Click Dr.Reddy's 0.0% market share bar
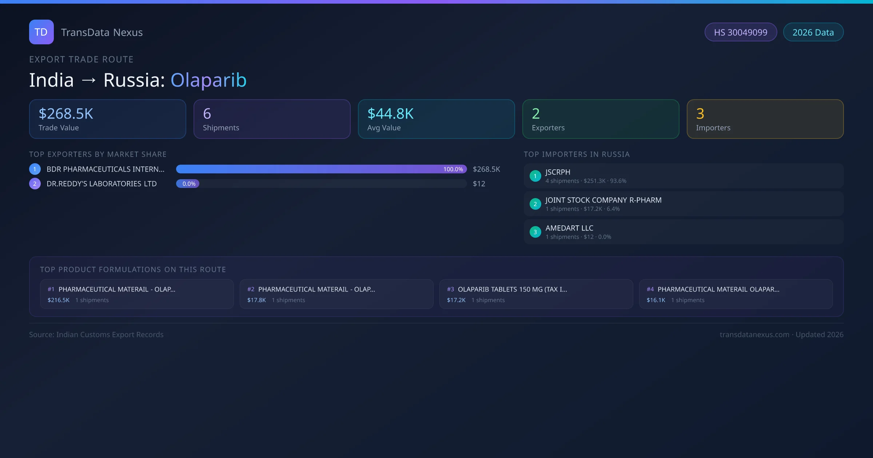 188,184
